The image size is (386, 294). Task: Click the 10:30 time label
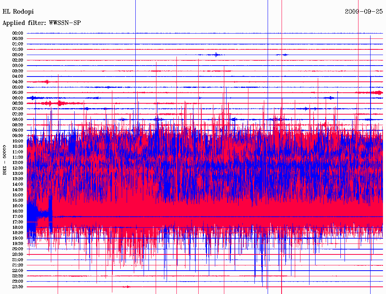[17, 147]
